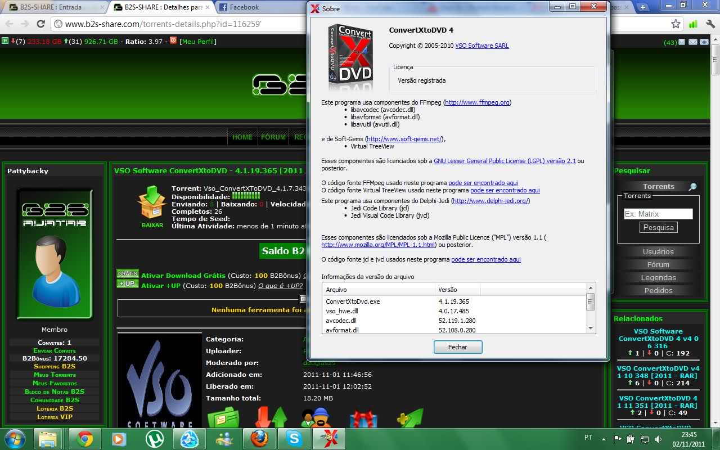Select B2S-SHARE : Detalhes tab
The image size is (720, 450).
point(161,7)
